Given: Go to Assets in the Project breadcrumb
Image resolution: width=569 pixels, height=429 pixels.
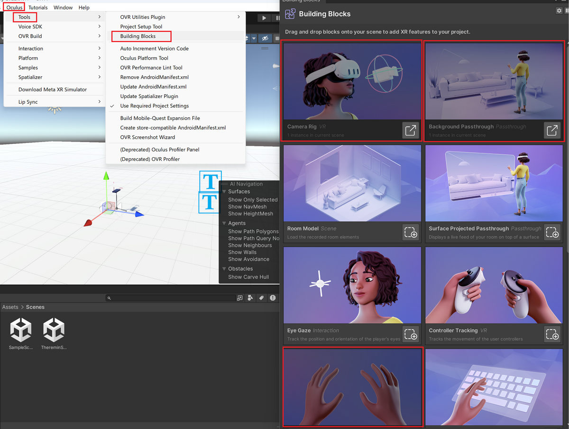Looking at the screenshot, I should click(10, 307).
